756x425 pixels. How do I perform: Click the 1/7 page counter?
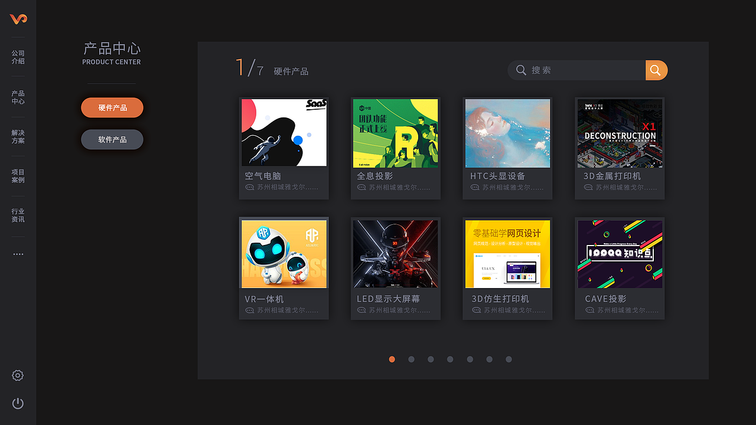(249, 68)
